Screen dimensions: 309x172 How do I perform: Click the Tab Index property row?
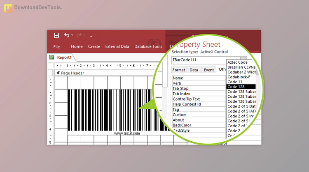[199, 94]
